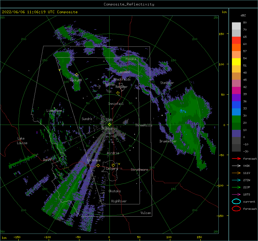
Task: Click the red swatch in dBZ scale
Action: tap(236, 40)
